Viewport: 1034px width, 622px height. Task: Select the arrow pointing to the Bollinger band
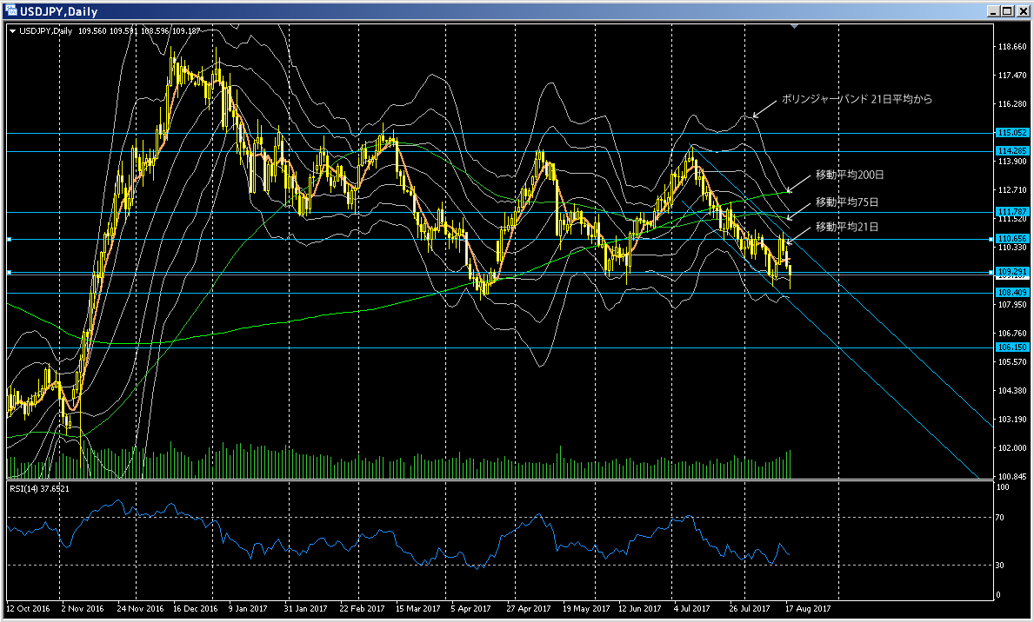763,109
